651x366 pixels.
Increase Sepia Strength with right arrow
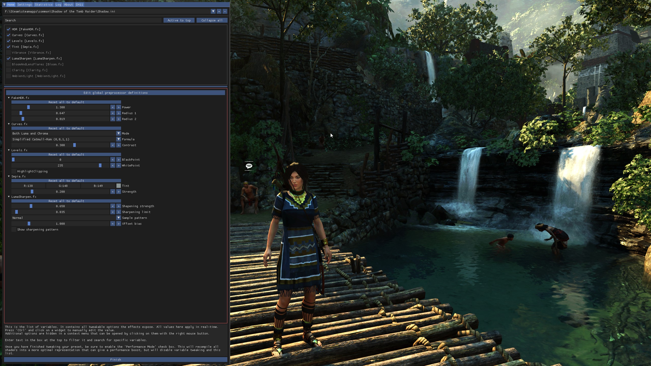(x=119, y=192)
